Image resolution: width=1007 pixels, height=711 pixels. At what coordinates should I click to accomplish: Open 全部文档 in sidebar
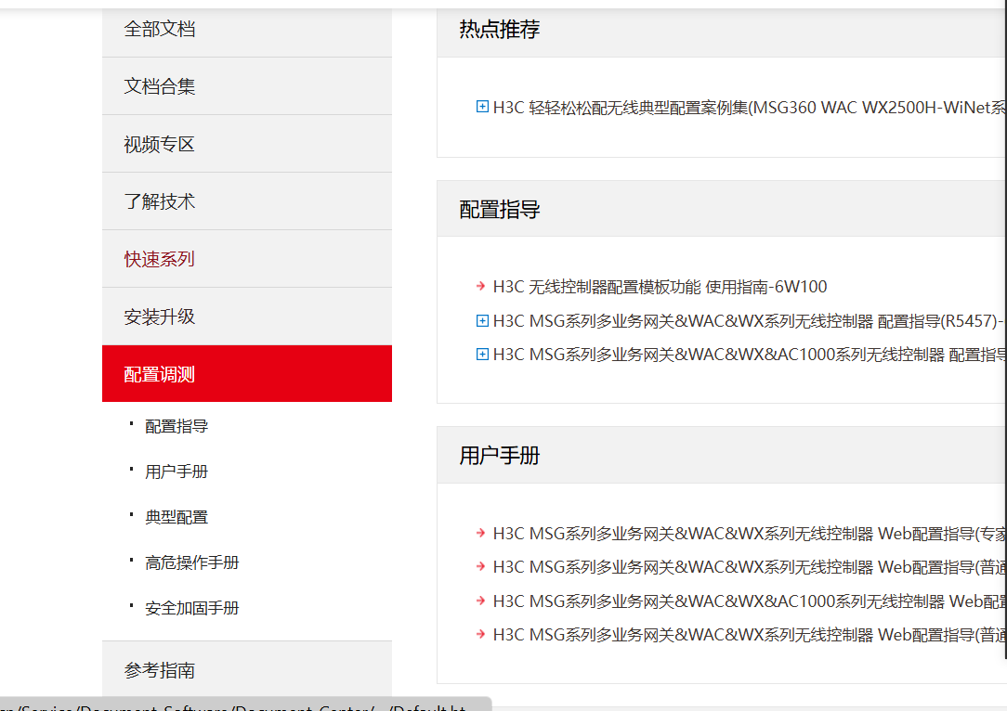[246, 29]
